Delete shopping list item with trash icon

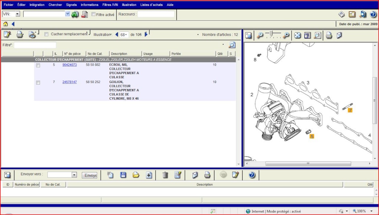(x=165, y=175)
